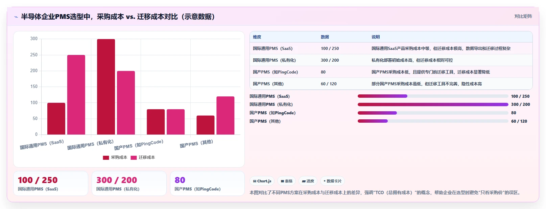Image resolution: width=546 pixels, height=209 pixels.
Task: Click the 进度 chip
Action: pos(308,181)
